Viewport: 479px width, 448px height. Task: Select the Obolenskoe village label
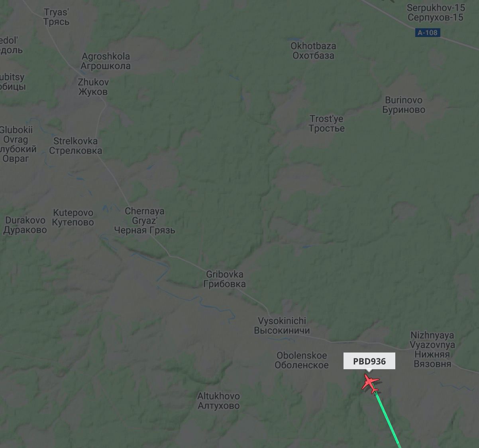pos(302,360)
